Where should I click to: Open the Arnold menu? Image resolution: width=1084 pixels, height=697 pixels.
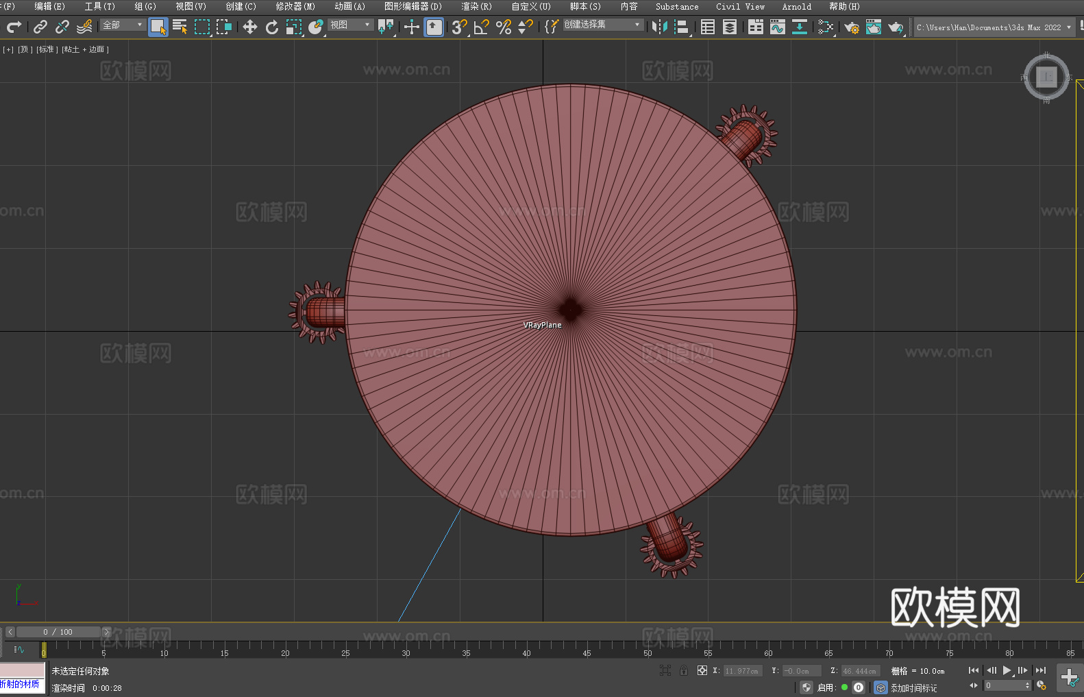(796, 6)
